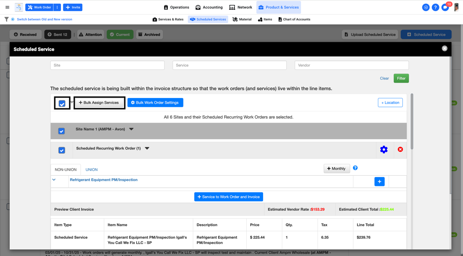Open work order settings gear on the recurring row

click(x=384, y=150)
